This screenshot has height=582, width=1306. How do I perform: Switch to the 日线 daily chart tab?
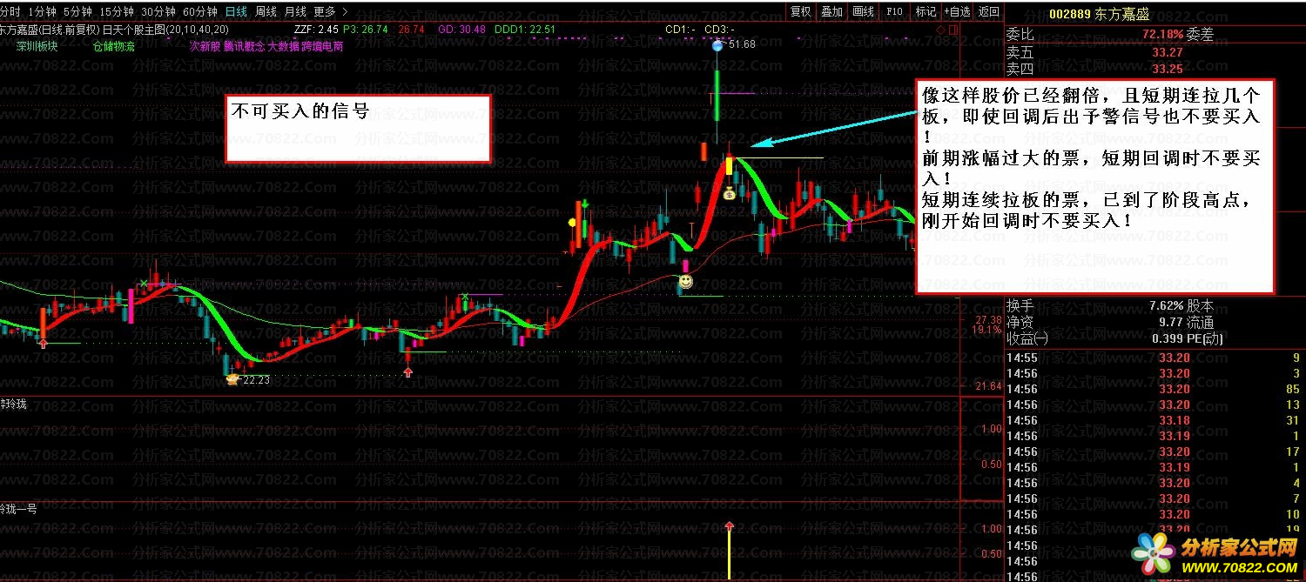click(x=236, y=11)
